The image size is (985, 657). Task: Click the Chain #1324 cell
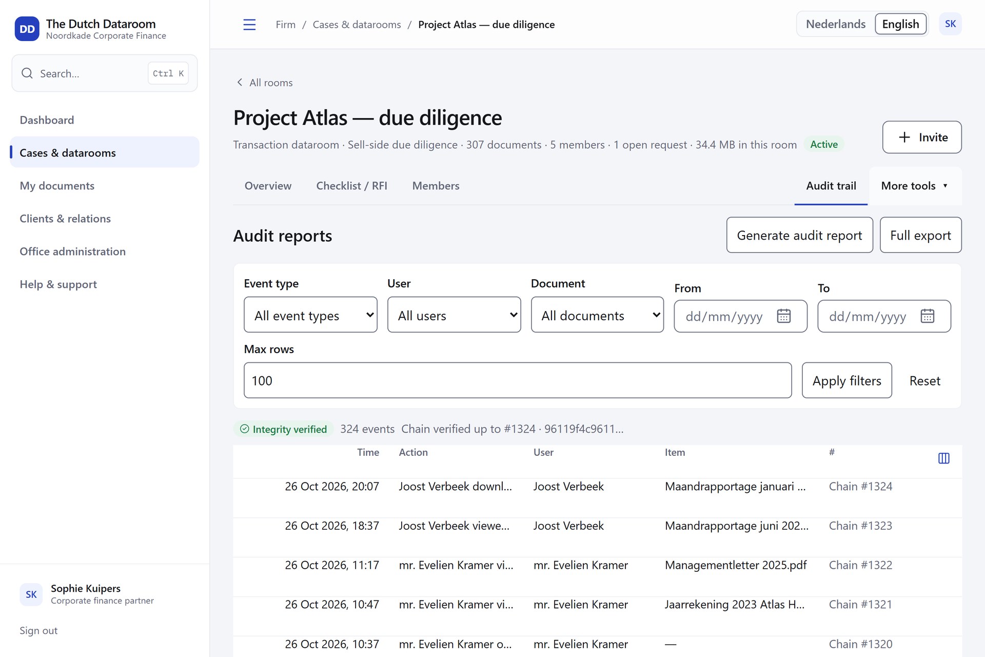[x=860, y=487]
